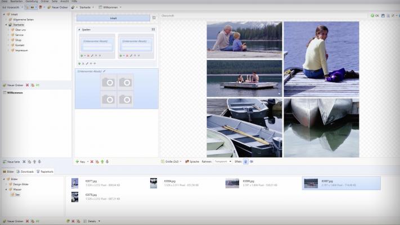Click first camera placeholder in image grid
The image size is (400, 225).
point(109,82)
